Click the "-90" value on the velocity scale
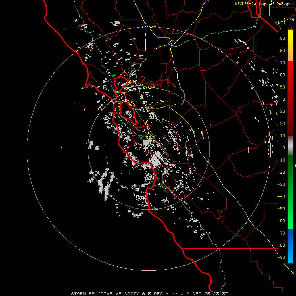Screen dimensions: 296x296 tap(281, 258)
